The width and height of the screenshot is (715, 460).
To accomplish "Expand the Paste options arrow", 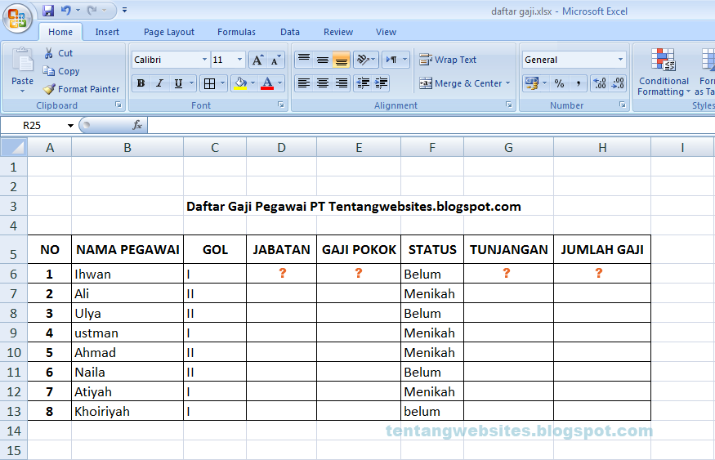I will [x=22, y=92].
